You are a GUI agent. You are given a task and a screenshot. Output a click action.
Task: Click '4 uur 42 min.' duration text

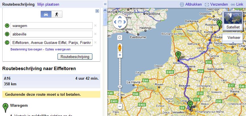(87, 78)
